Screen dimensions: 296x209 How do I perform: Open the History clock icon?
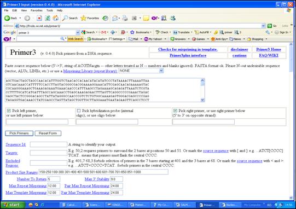click(x=106, y=18)
